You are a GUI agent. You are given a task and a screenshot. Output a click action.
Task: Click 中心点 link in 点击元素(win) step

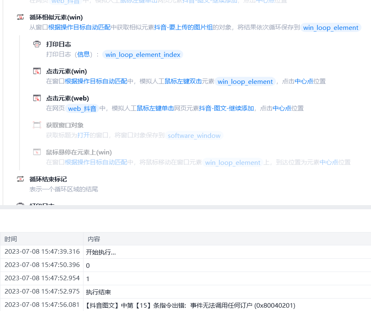(304, 81)
